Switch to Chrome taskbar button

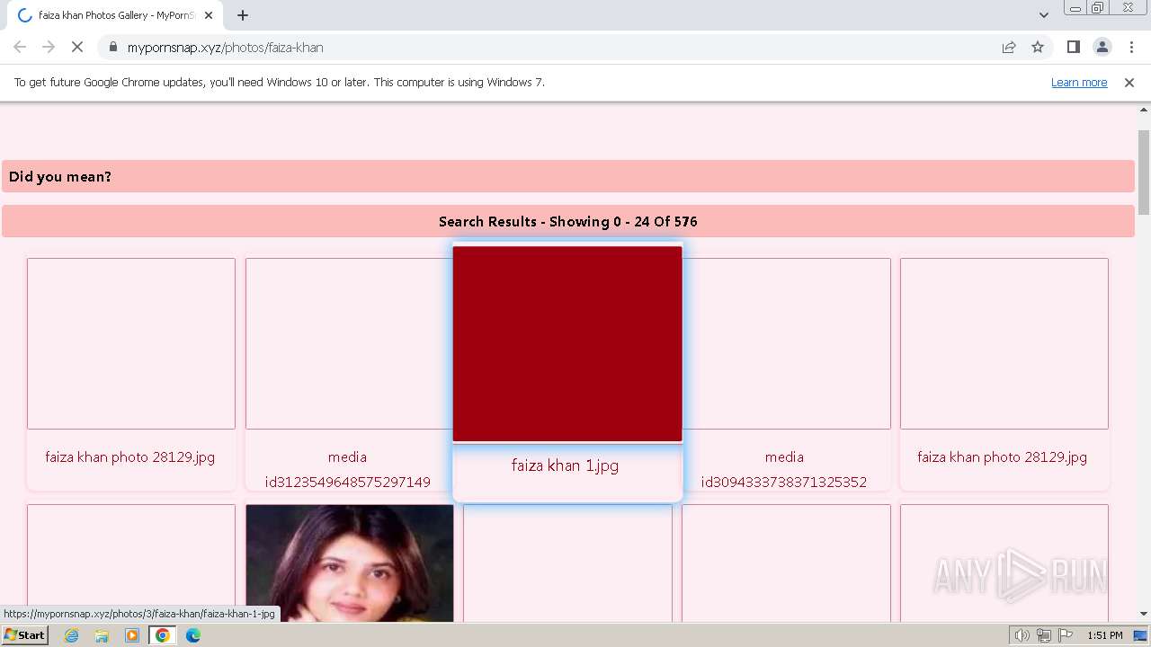click(163, 635)
